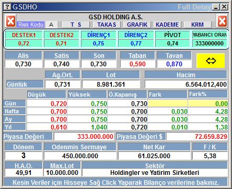Screen dimensions: 232x189
Task: Click the T S button
Action: click(x=76, y=25)
